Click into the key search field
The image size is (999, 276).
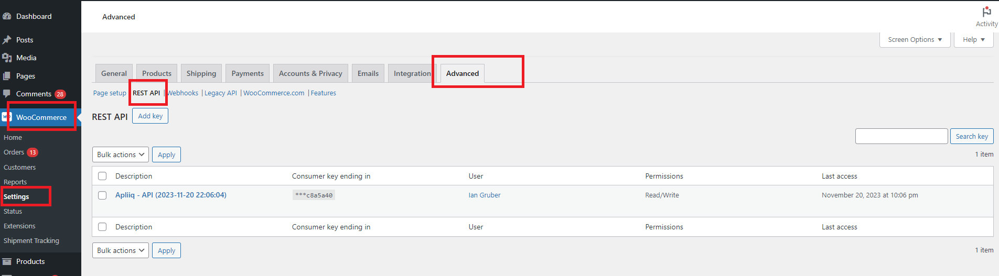[901, 136]
